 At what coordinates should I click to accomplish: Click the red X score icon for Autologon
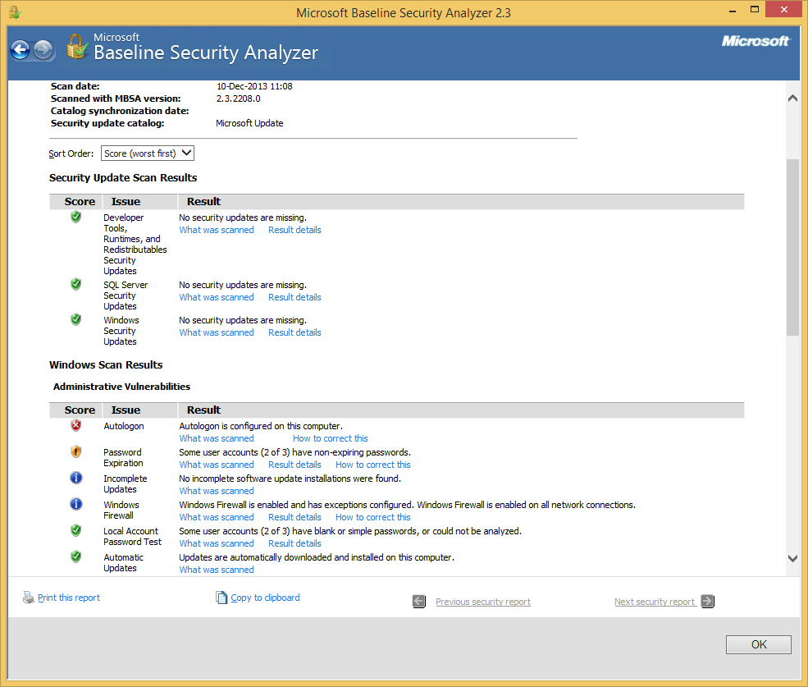tap(75, 425)
